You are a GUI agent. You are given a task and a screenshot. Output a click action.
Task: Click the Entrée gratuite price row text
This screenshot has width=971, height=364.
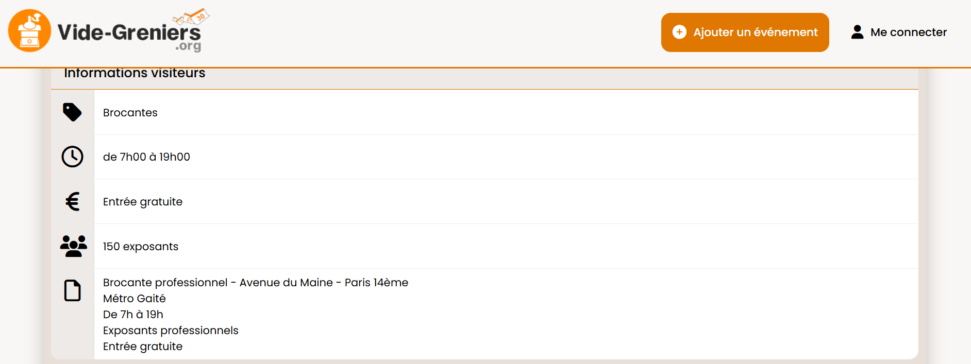[143, 202]
